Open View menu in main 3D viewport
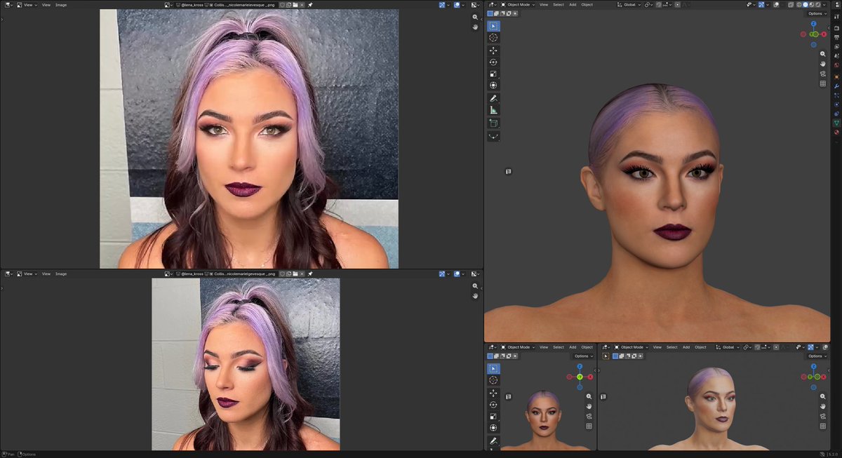The width and height of the screenshot is (842, 458). (544, 5)
